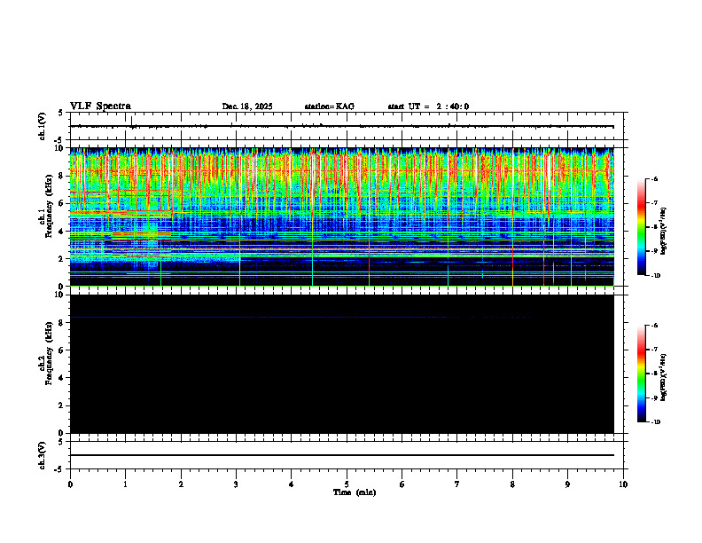Click inside the ch.1 spectrogram panel
Screen dimensions: 702x543
342,216
